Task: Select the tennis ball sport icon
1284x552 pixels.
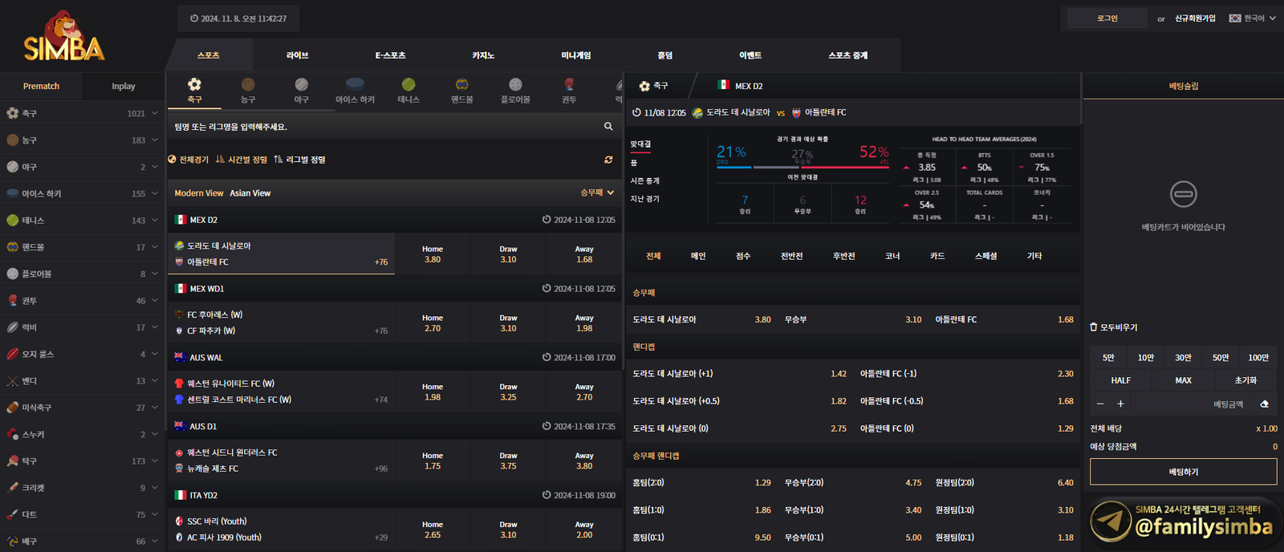Action: point(408,85)
